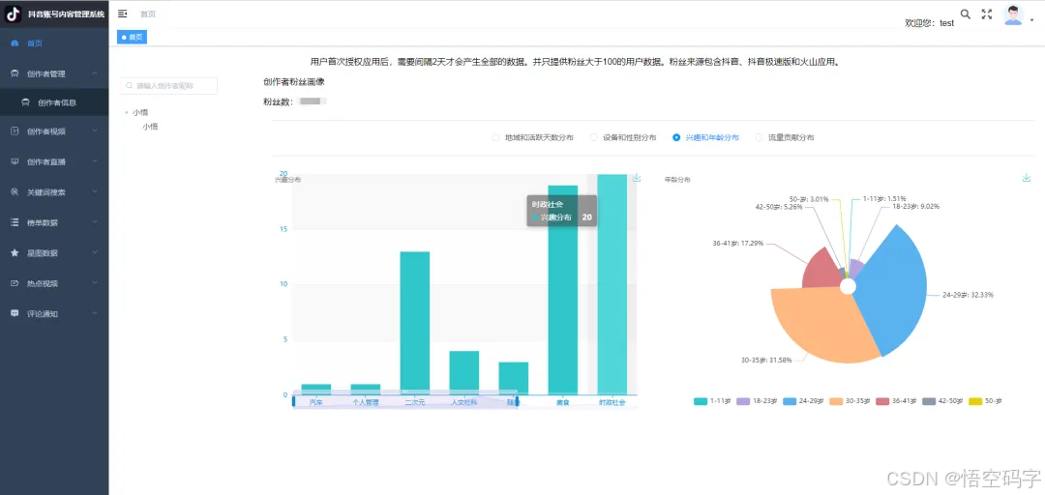
Task: Click the 热点视频 video icon in the sidebar
Action: [x=15, y=283]
